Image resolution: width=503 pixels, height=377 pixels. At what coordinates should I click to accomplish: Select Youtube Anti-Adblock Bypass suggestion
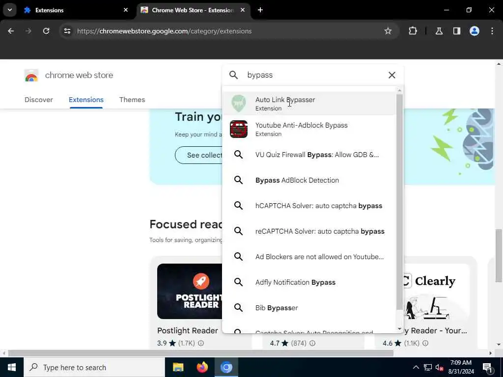click(309, 129)
